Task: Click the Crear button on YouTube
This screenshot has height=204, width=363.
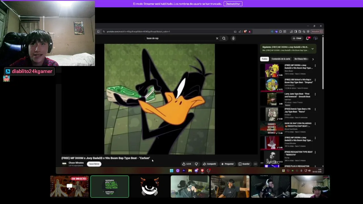Action: tap(297, 38)
